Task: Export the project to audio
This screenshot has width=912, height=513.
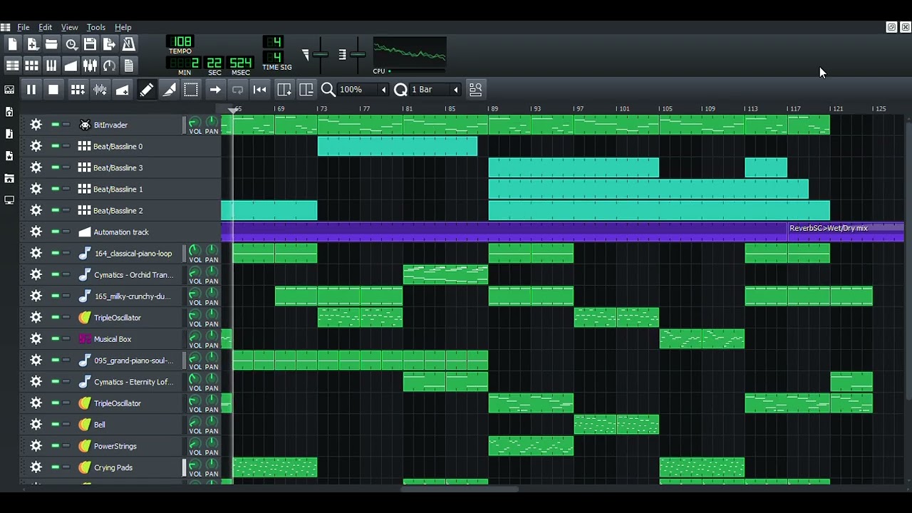Action: point(109,44)
